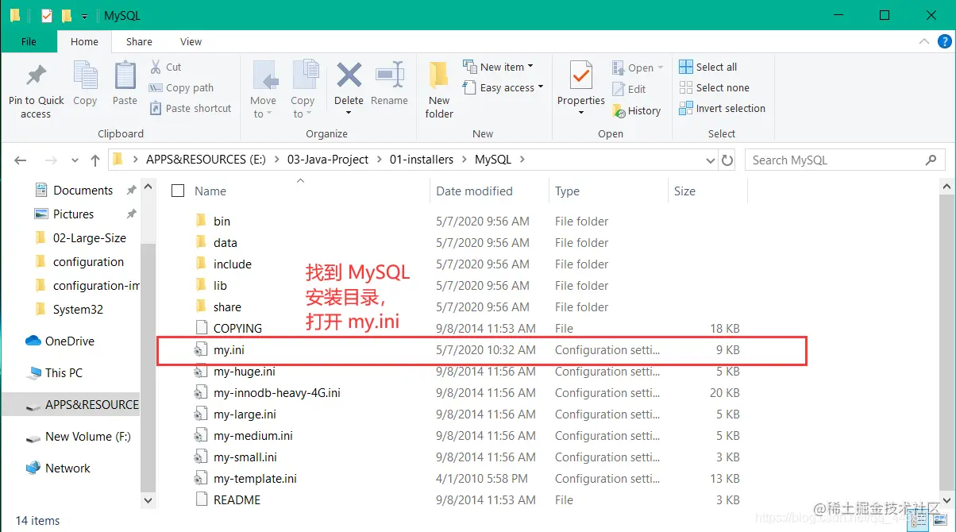Click Pin to Quick access icon

[x=36, y=76]
